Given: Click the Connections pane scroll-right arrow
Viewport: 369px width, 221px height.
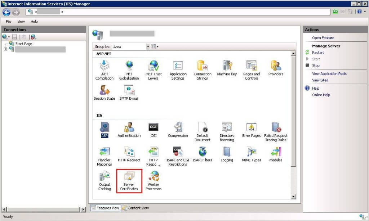Looking at the screenshot, I should pos(83,209).
